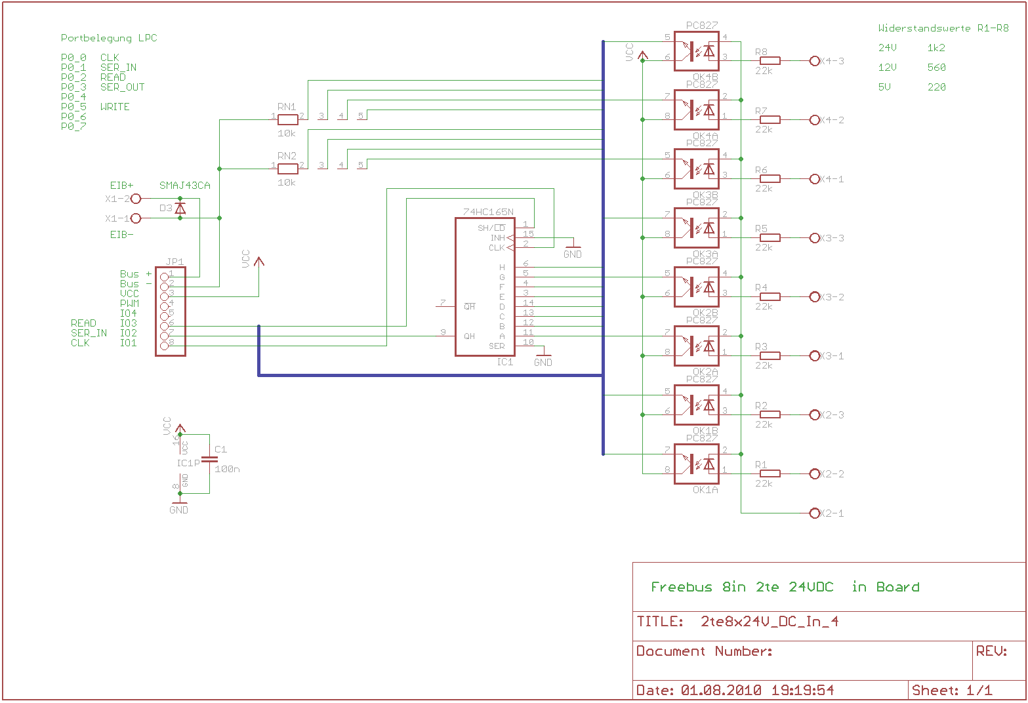This screenshot has height=703, width=1028.
Task: Click the C1 100n capacitor symbol
Action: (x=209, y=460)
